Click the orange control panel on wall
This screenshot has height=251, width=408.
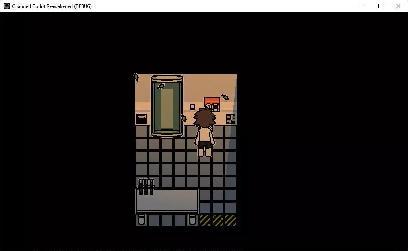click(212, 104)
